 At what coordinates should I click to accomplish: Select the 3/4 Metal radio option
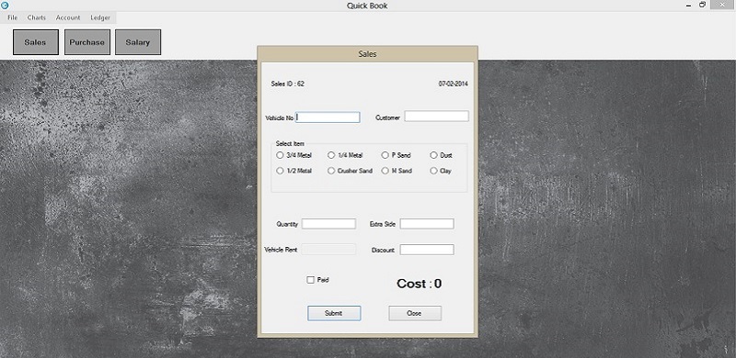coord(280,155)
